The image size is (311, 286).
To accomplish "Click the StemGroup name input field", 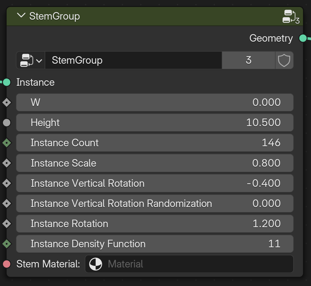I will pos(133,60).
